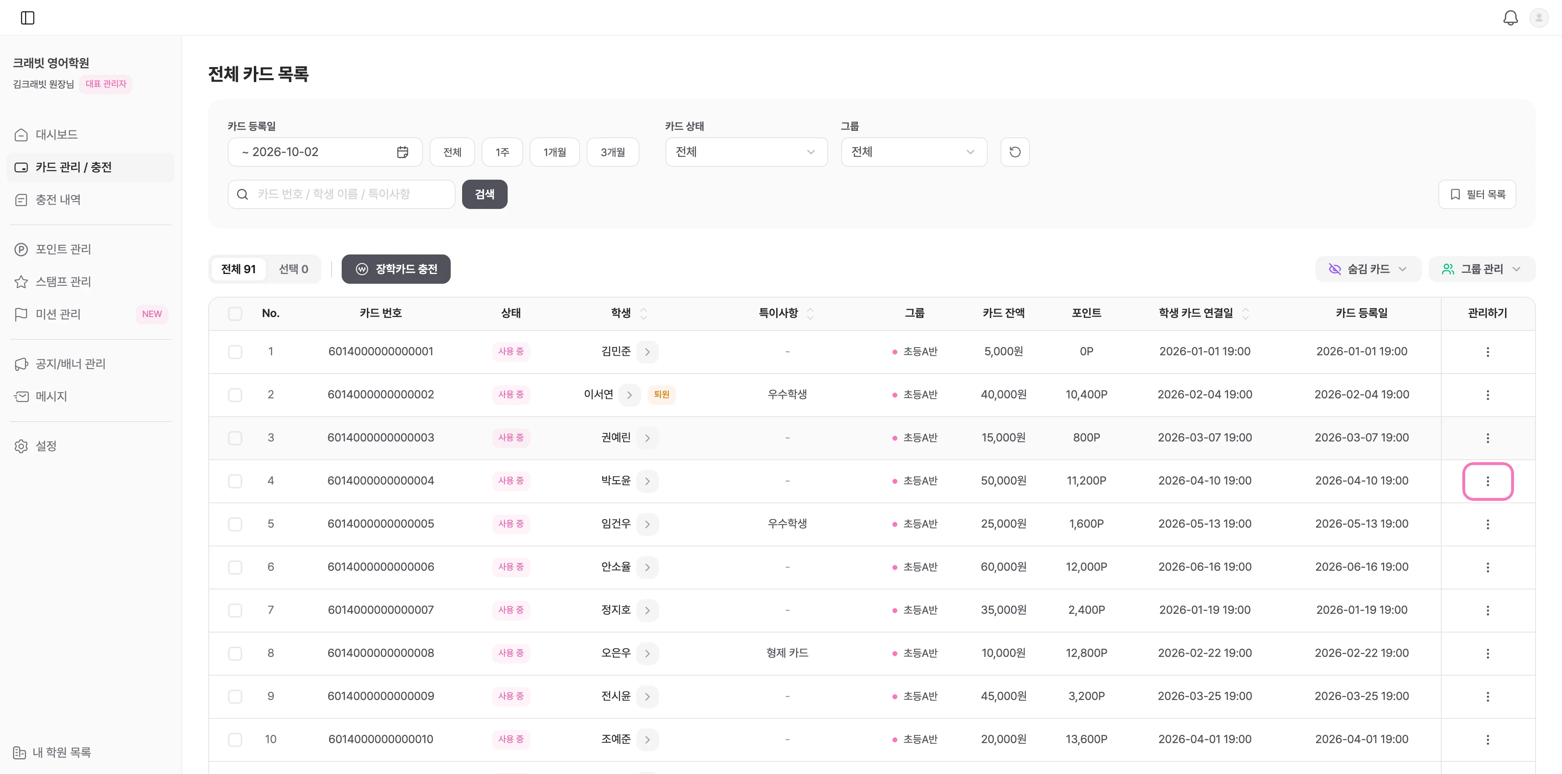Click the 검색 button
Viewport: 1562px width, 774px height.
484,195
